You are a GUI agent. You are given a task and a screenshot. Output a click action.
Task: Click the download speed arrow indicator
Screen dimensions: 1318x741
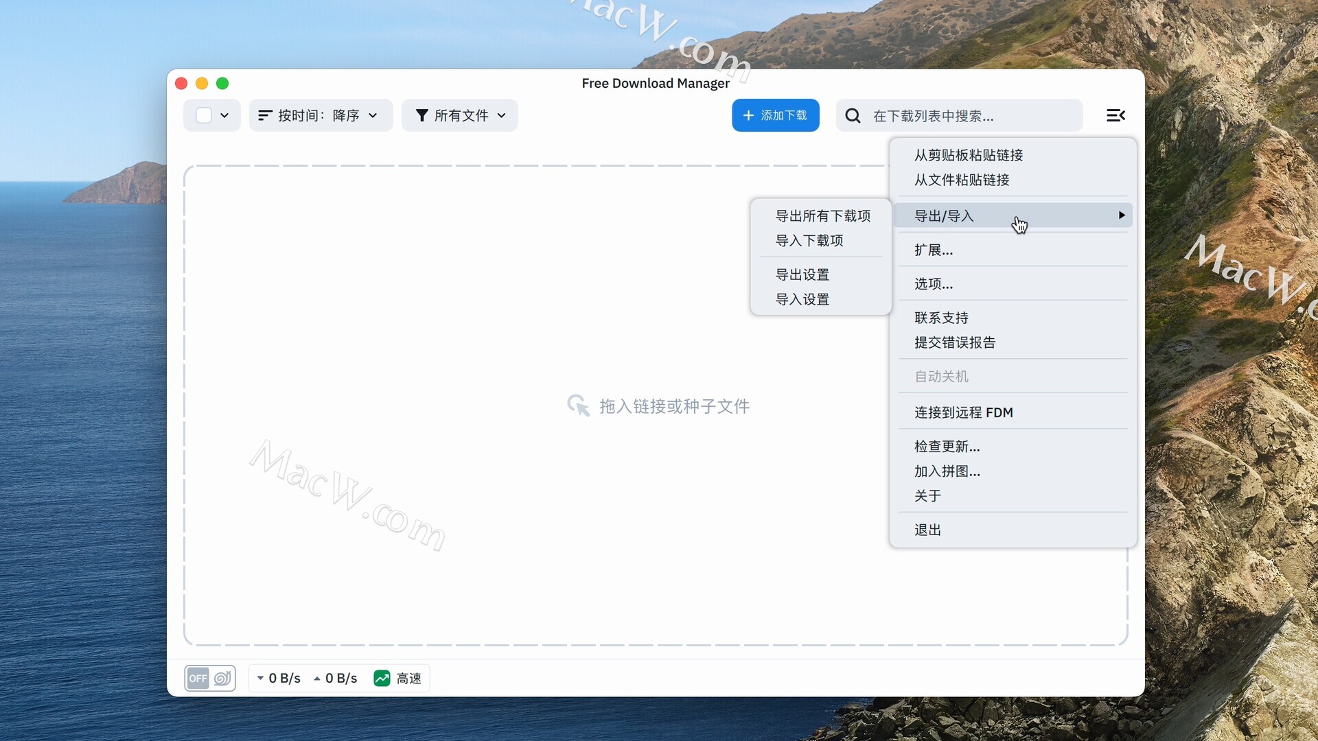click(x=261, y=679)
